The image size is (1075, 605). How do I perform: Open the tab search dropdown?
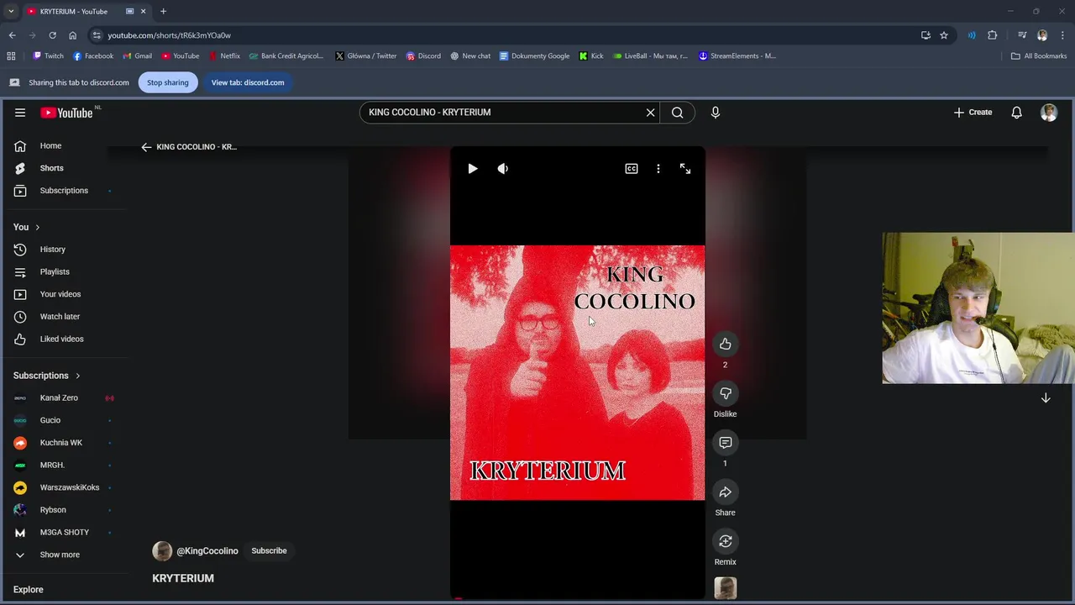click(11, 12)
